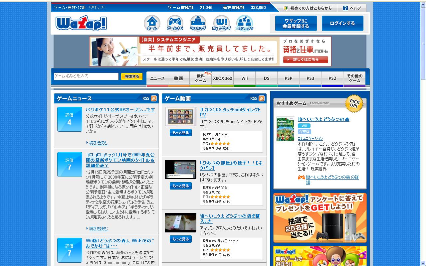Click the どうぶつの森 game cover image

285,129
